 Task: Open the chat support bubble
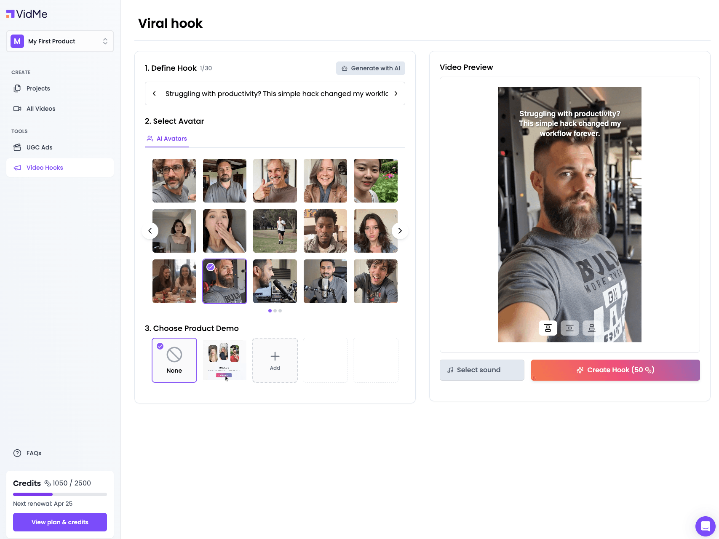click(705, 526)
